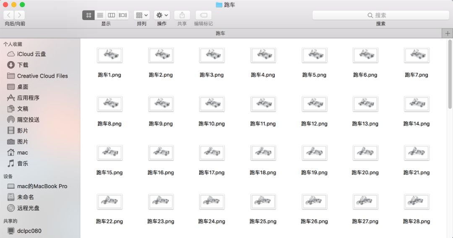
Task: Select the 跑车17.png thumbnail
Action: click(212, 153)
